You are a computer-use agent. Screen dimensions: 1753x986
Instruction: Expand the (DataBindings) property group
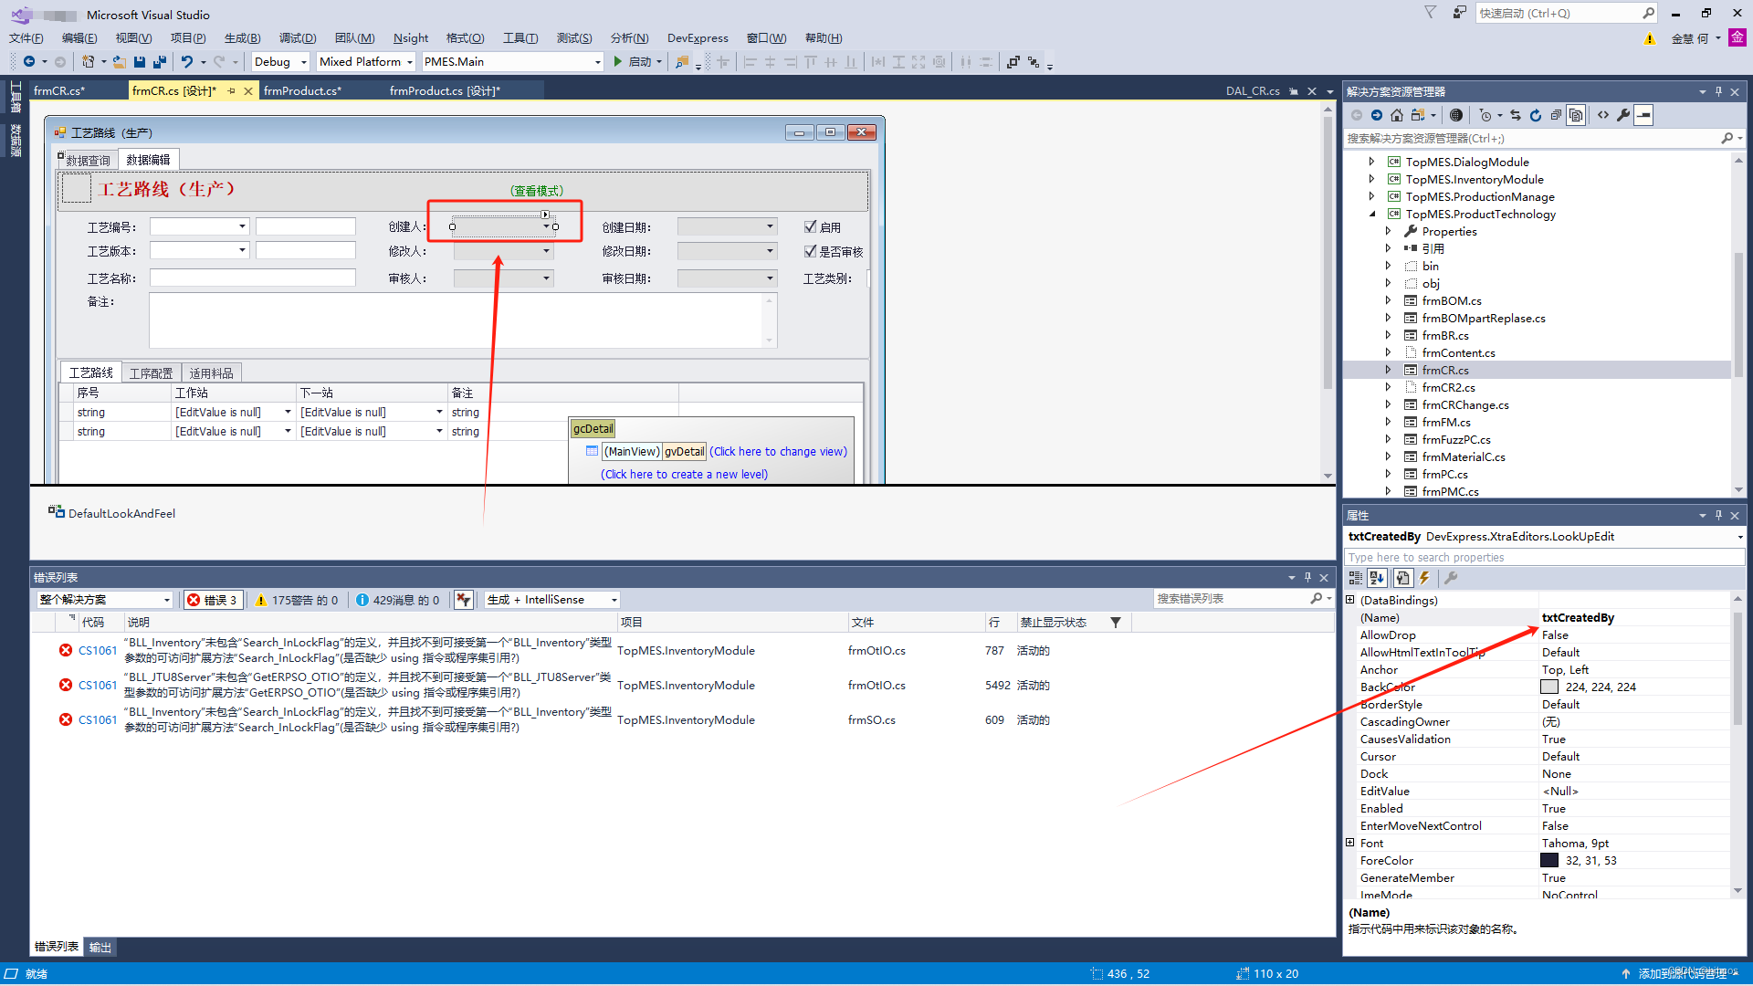[x=1350, y=600]
